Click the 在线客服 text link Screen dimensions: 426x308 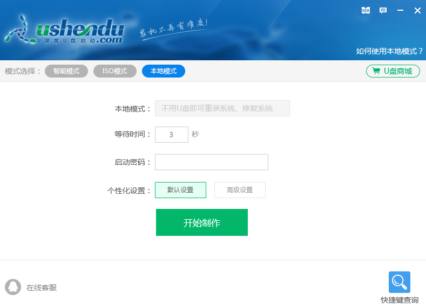tap(42, 288)
